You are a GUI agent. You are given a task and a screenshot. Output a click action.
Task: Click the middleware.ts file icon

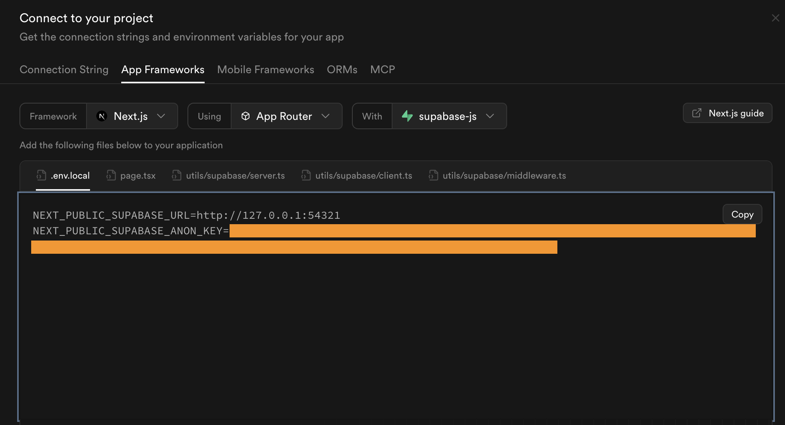click(x=433, y=175)
